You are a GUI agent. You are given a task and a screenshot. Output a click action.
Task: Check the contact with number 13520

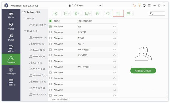point(50,38)
